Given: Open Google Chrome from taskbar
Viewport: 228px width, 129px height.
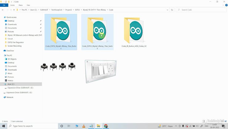Looking at the screenshot, I should pyautogui.click(x=106, y=126).
